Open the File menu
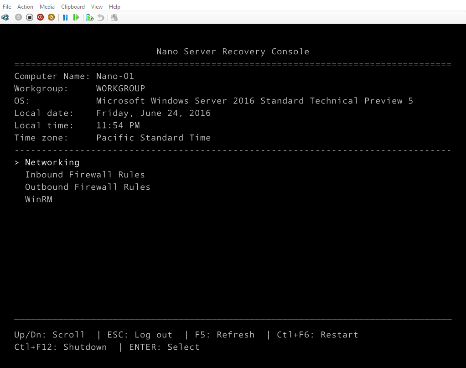Image resolution: width=466 pixels, height=368 pixels. [x=7, y=6]
